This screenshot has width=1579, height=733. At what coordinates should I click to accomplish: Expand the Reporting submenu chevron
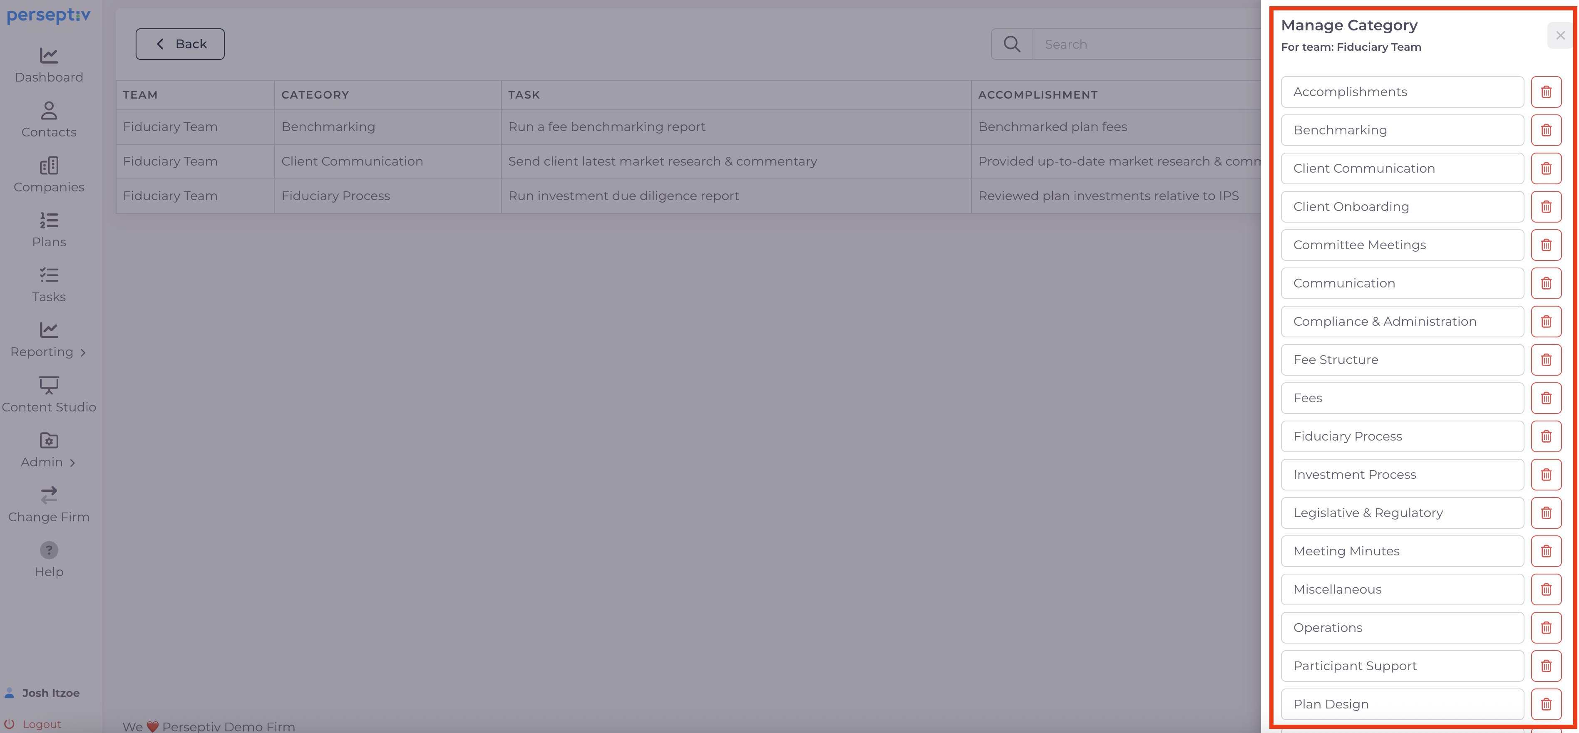pos(83,352)
